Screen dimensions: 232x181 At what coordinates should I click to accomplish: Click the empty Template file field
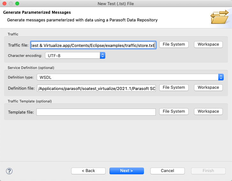point(96,112)
